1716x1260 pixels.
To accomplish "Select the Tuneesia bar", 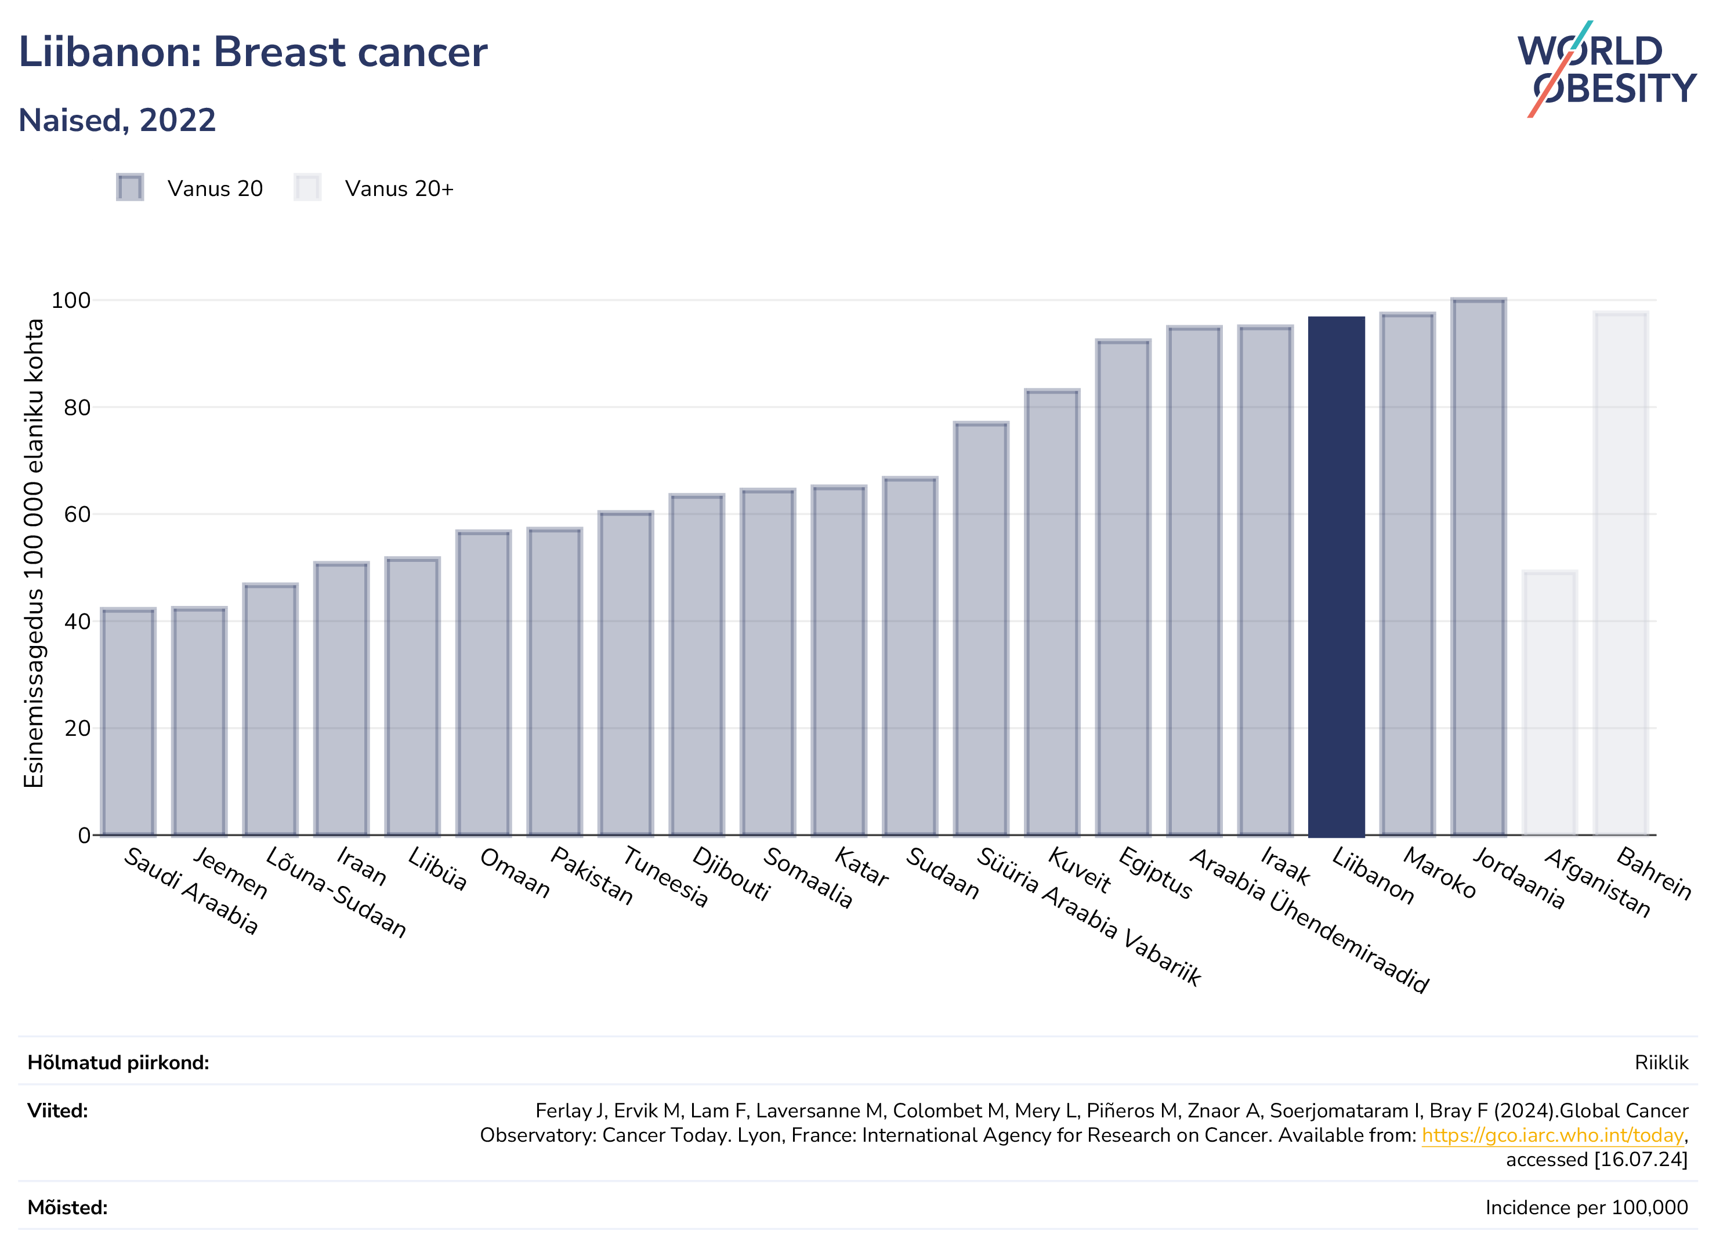I will pyautogui.click(x=626, y=673).
